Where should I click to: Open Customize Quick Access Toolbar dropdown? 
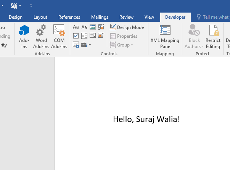(31, 6)
